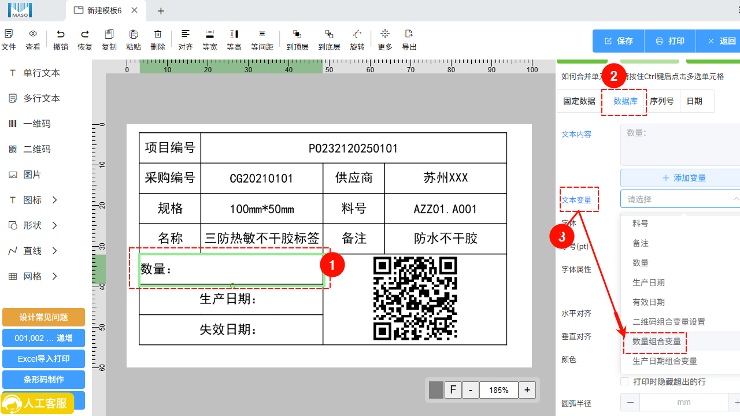Delete element with the 删除 icon
This screenshot has height=416, width=740.
pos(158,34)
